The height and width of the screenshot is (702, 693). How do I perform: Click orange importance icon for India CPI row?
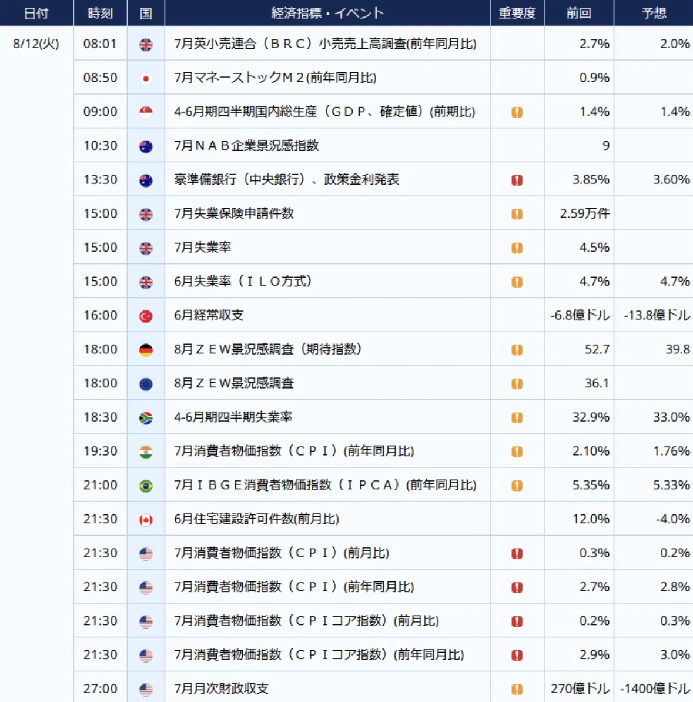point(517,452)
